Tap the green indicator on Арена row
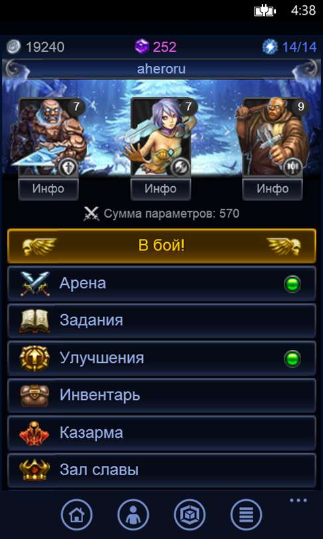The image size is (323, 539). (292, 284)
